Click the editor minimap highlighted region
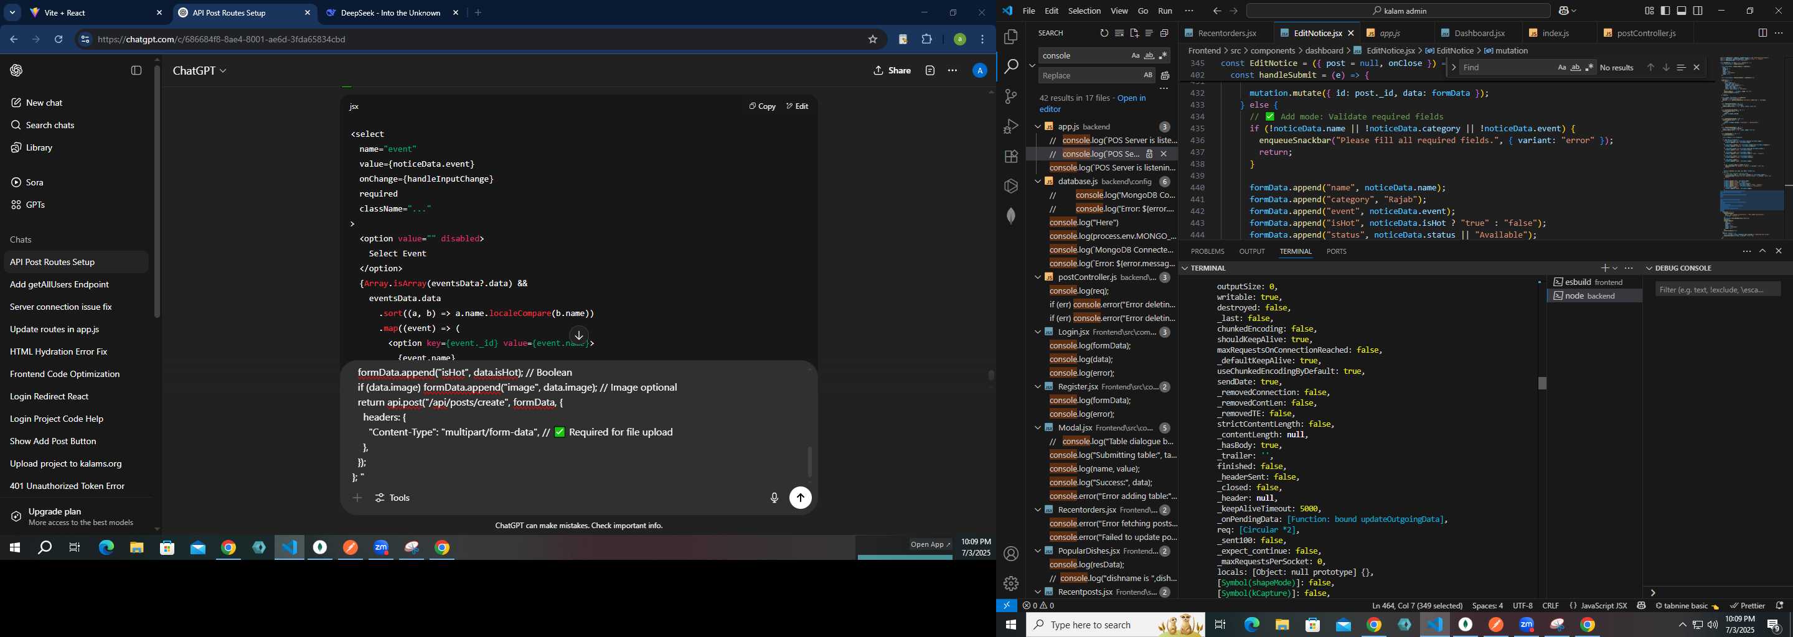Image resolution: width=1793 pixels, height=637 pixels. click(x=1751, y=200)
